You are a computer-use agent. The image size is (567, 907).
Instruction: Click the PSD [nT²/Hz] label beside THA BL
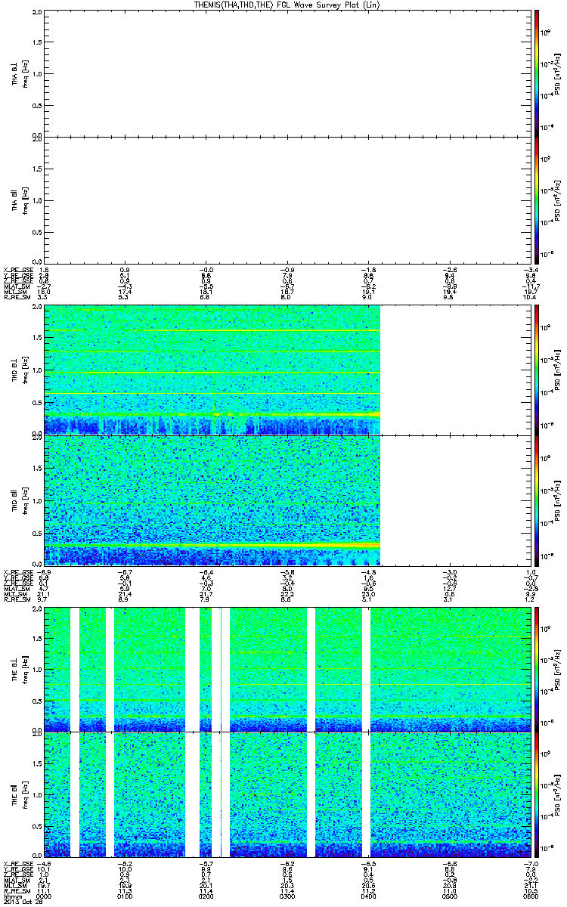[558, 73]
